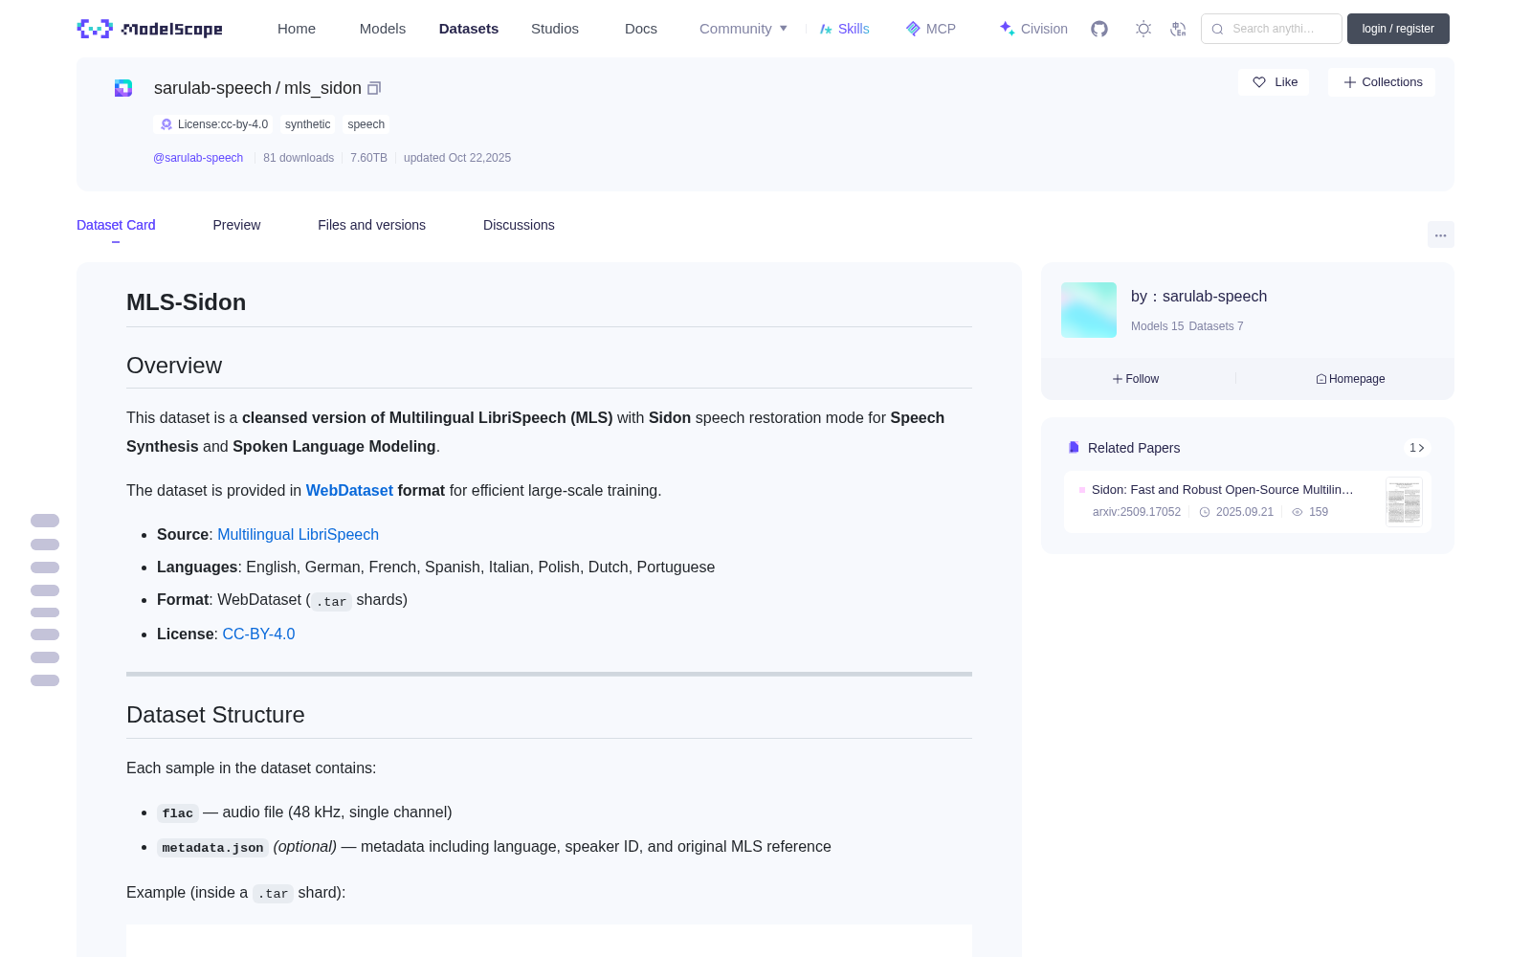Viewport: 1531px width, 957px height.
Task: Select the speech tag
Action: click(x=366, y=124)
